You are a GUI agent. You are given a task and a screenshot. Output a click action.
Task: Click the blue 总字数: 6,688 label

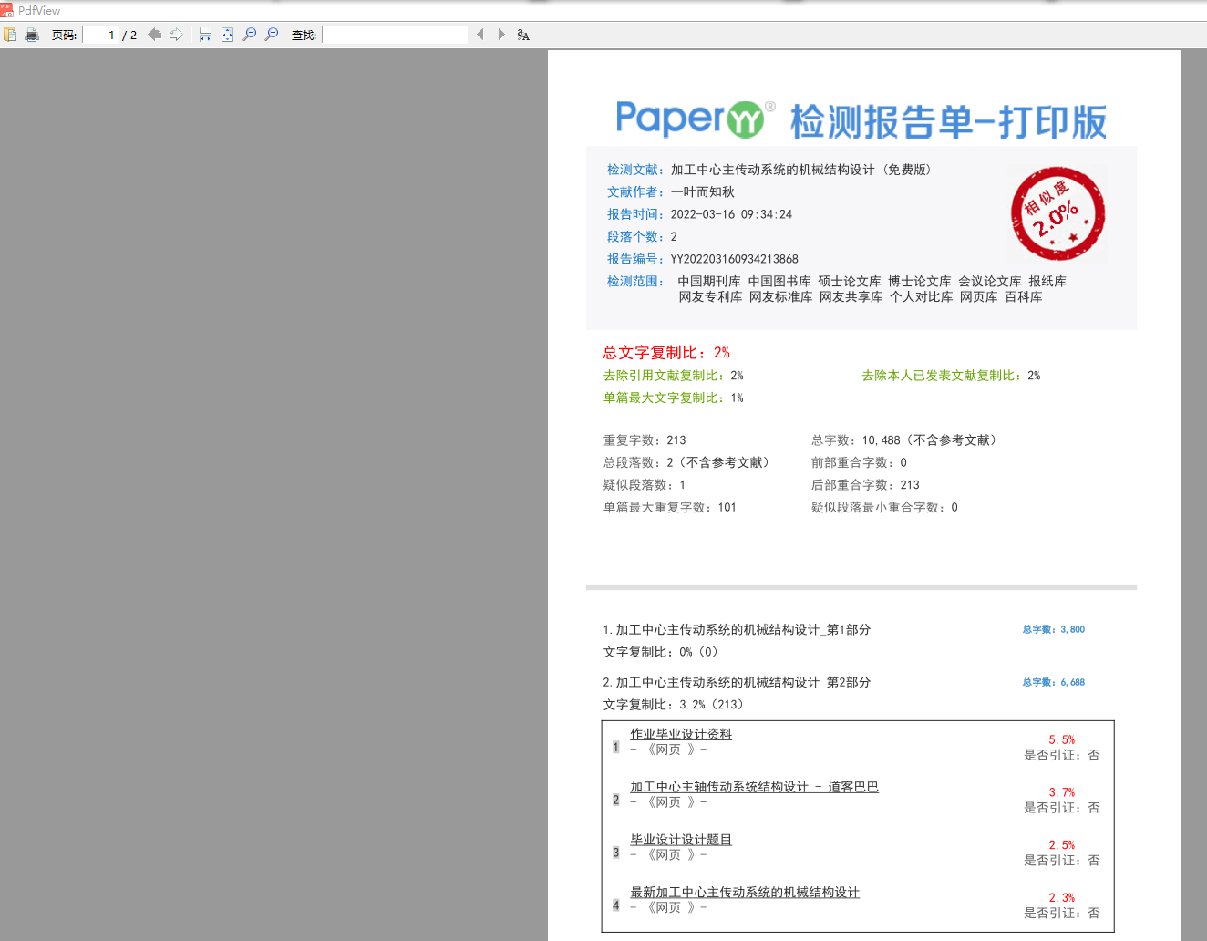click(1054, 682)
